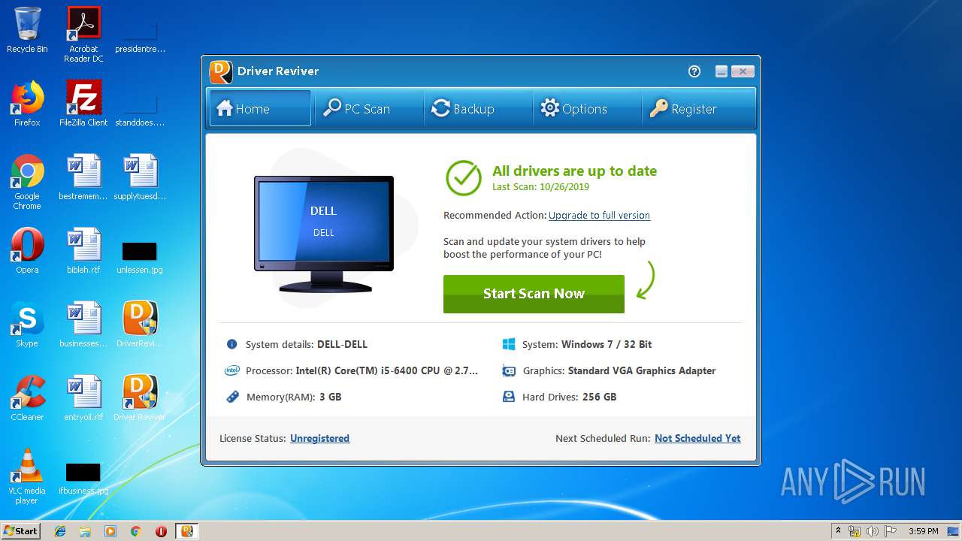This screenshot has height=541, width=962.
Task: Click the Hard Drives icon
Action: [x=509, y=397]
